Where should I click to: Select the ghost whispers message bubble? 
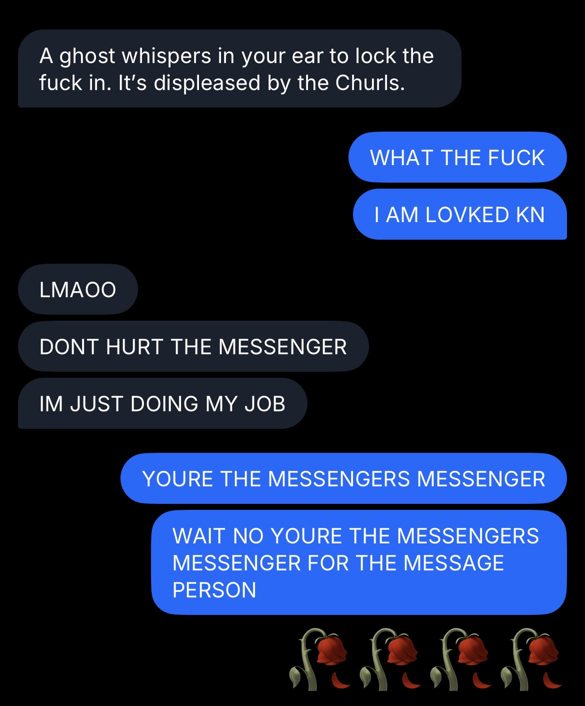coord(239,69)
